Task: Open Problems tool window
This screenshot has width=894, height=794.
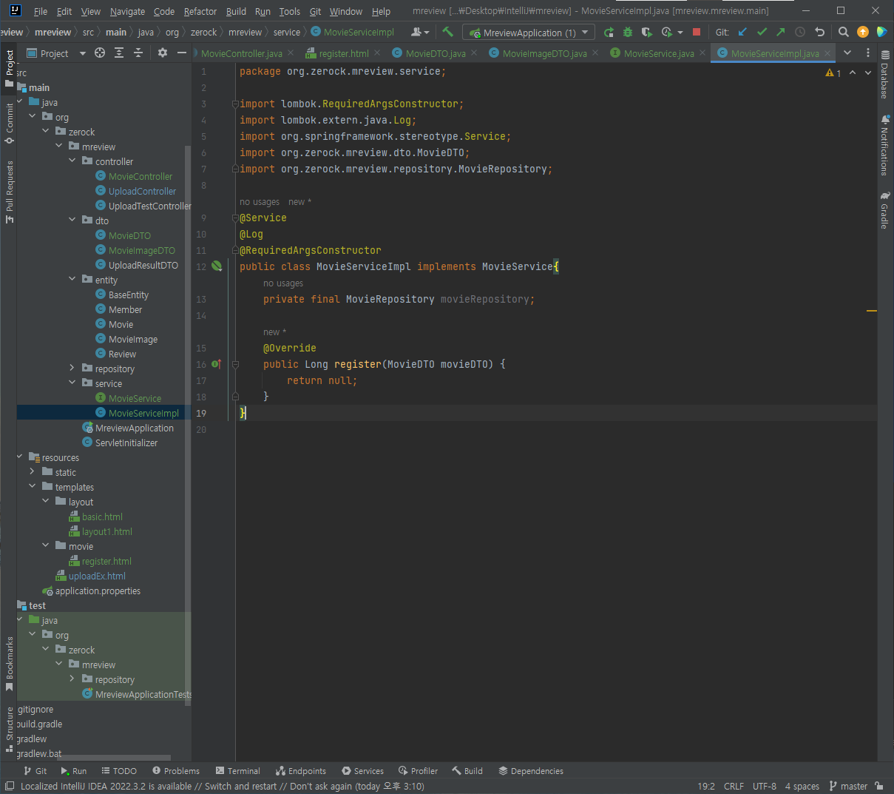Action: pos(175,770)
